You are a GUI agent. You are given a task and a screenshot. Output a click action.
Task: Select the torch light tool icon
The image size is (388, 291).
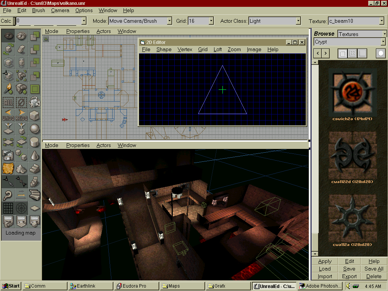point(8,89)
